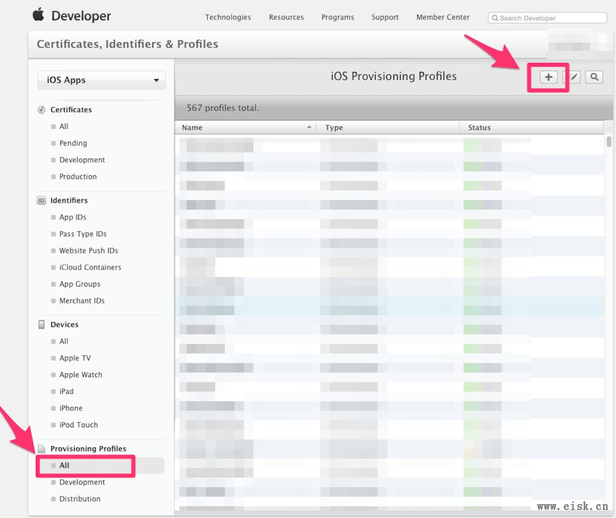Add a new provisioning profile with plus button
This screenshot has height=518, width=616.
pos(548,77)
